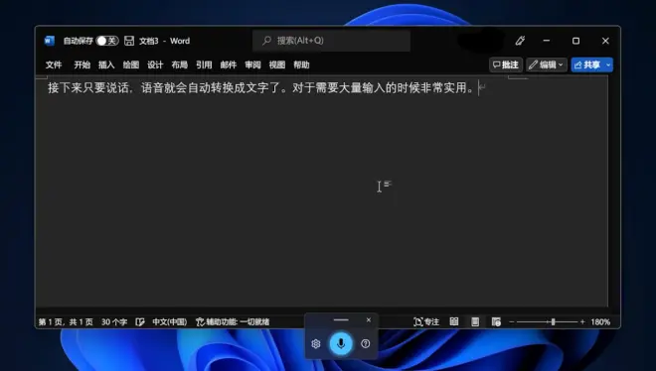Enable 专注 focus mode
This screenshot has width=656, height=371.
click(426, 321)
